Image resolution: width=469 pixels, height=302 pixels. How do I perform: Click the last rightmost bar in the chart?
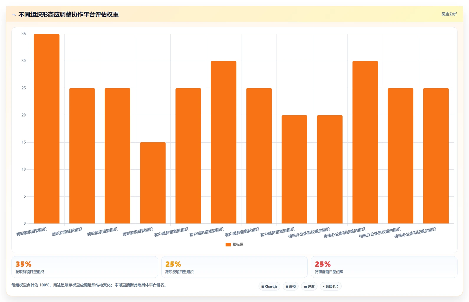click(436, 156)
